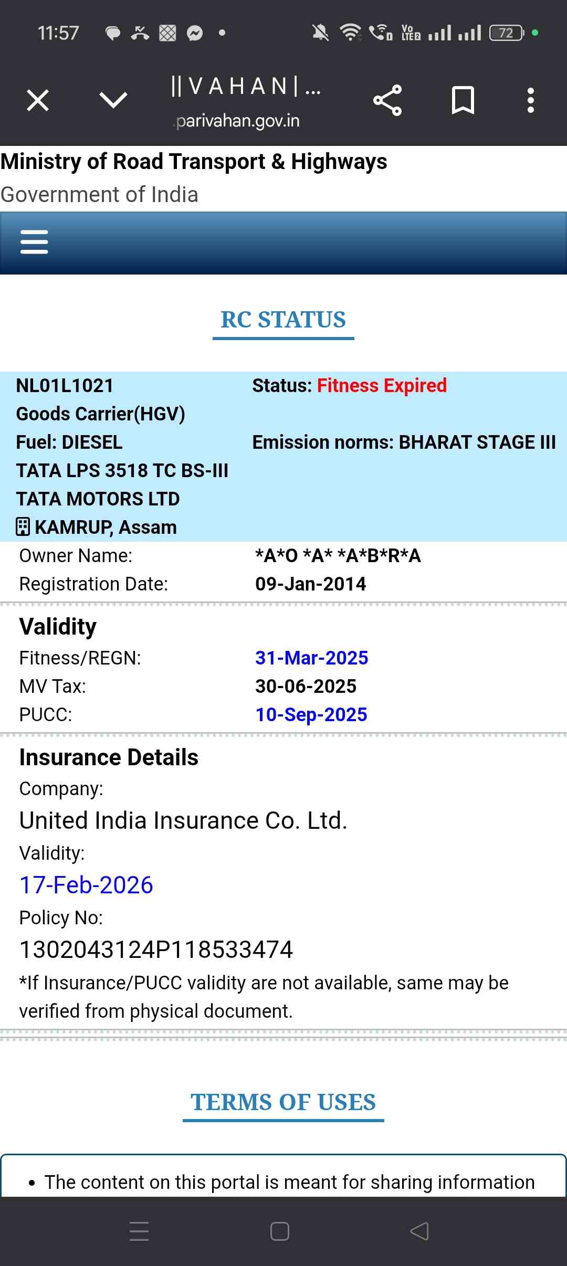Open the hamburger navigation menu
The width and height of the screenshot is (567, 1266).
[34, 242]
